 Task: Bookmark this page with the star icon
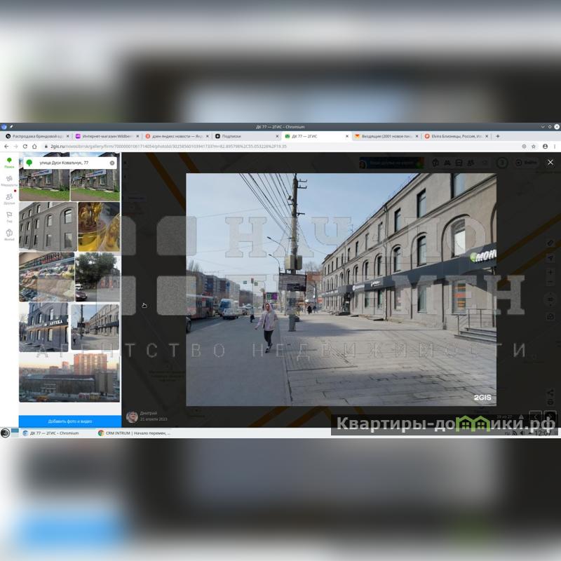pos(534,146)
